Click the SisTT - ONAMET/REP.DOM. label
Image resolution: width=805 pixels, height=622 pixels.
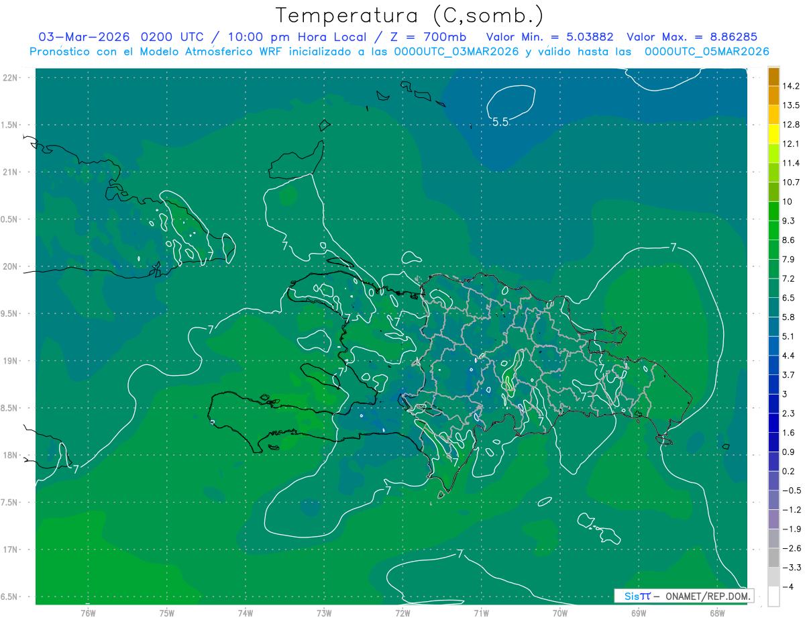point(684,596)
